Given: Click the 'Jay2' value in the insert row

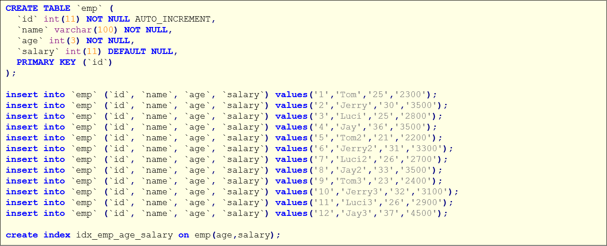Looking at the screenshot, I should (x=351, y=170).
